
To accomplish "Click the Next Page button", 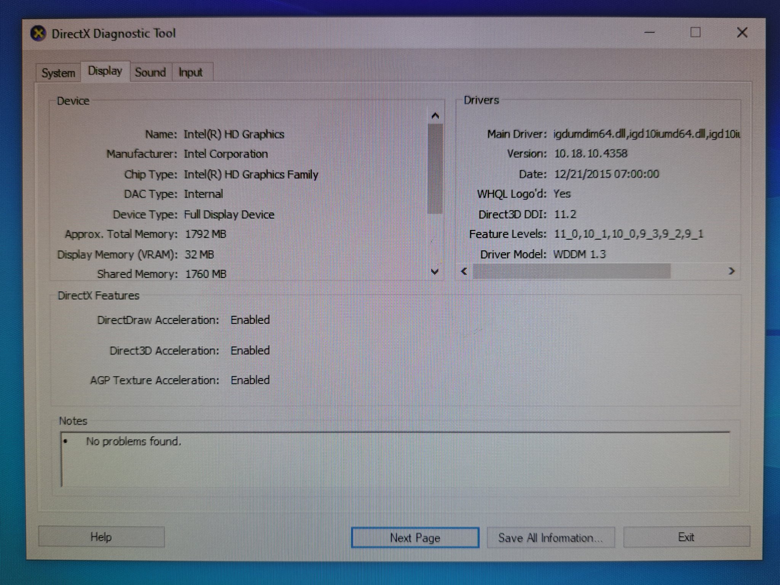I will pos(415,537).
